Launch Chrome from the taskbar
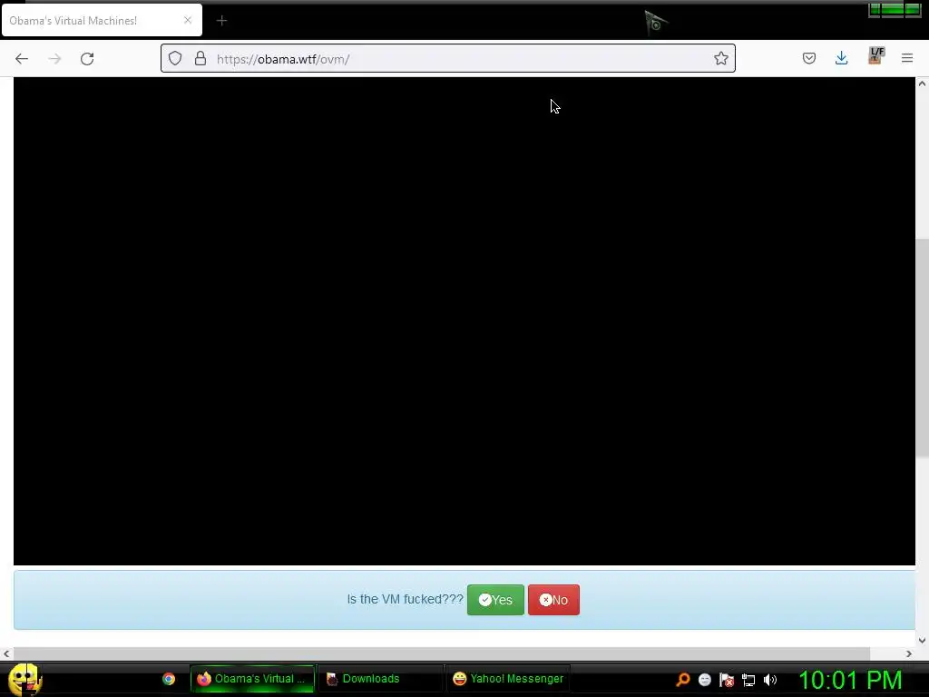This screenshot has width=929, height=697. click(169, 679)
